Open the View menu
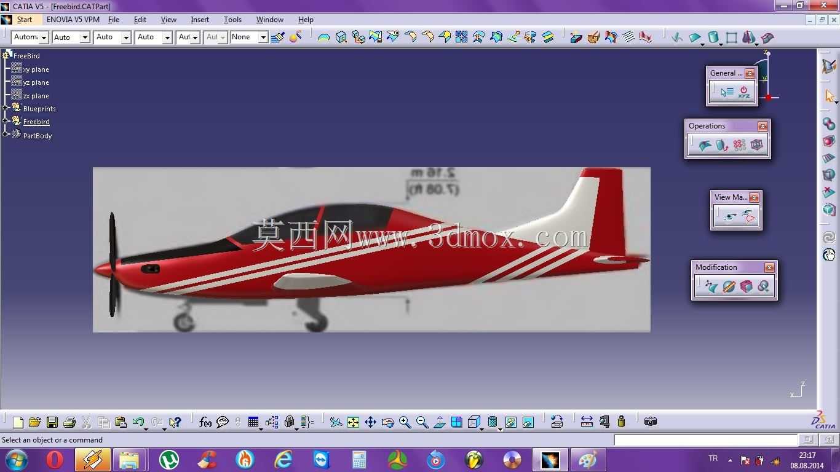840x472 pixels. pyautogui.click(x=168, y=20)
